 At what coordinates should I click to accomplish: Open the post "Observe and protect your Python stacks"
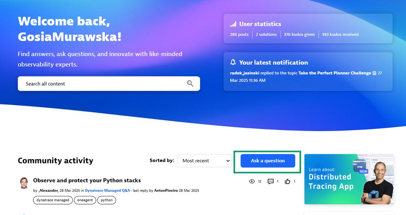[x=87, y=181]
